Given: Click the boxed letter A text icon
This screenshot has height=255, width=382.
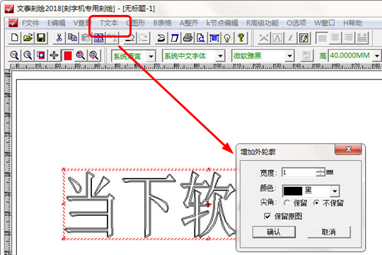Looking at the screenshot, I should coord(277,38).
